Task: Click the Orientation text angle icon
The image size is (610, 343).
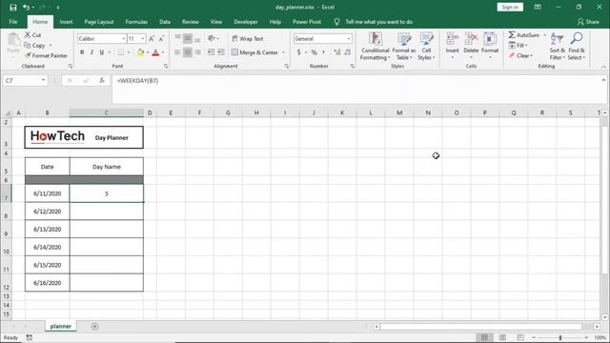Action: pyautogui.click(x=212, y=38)
